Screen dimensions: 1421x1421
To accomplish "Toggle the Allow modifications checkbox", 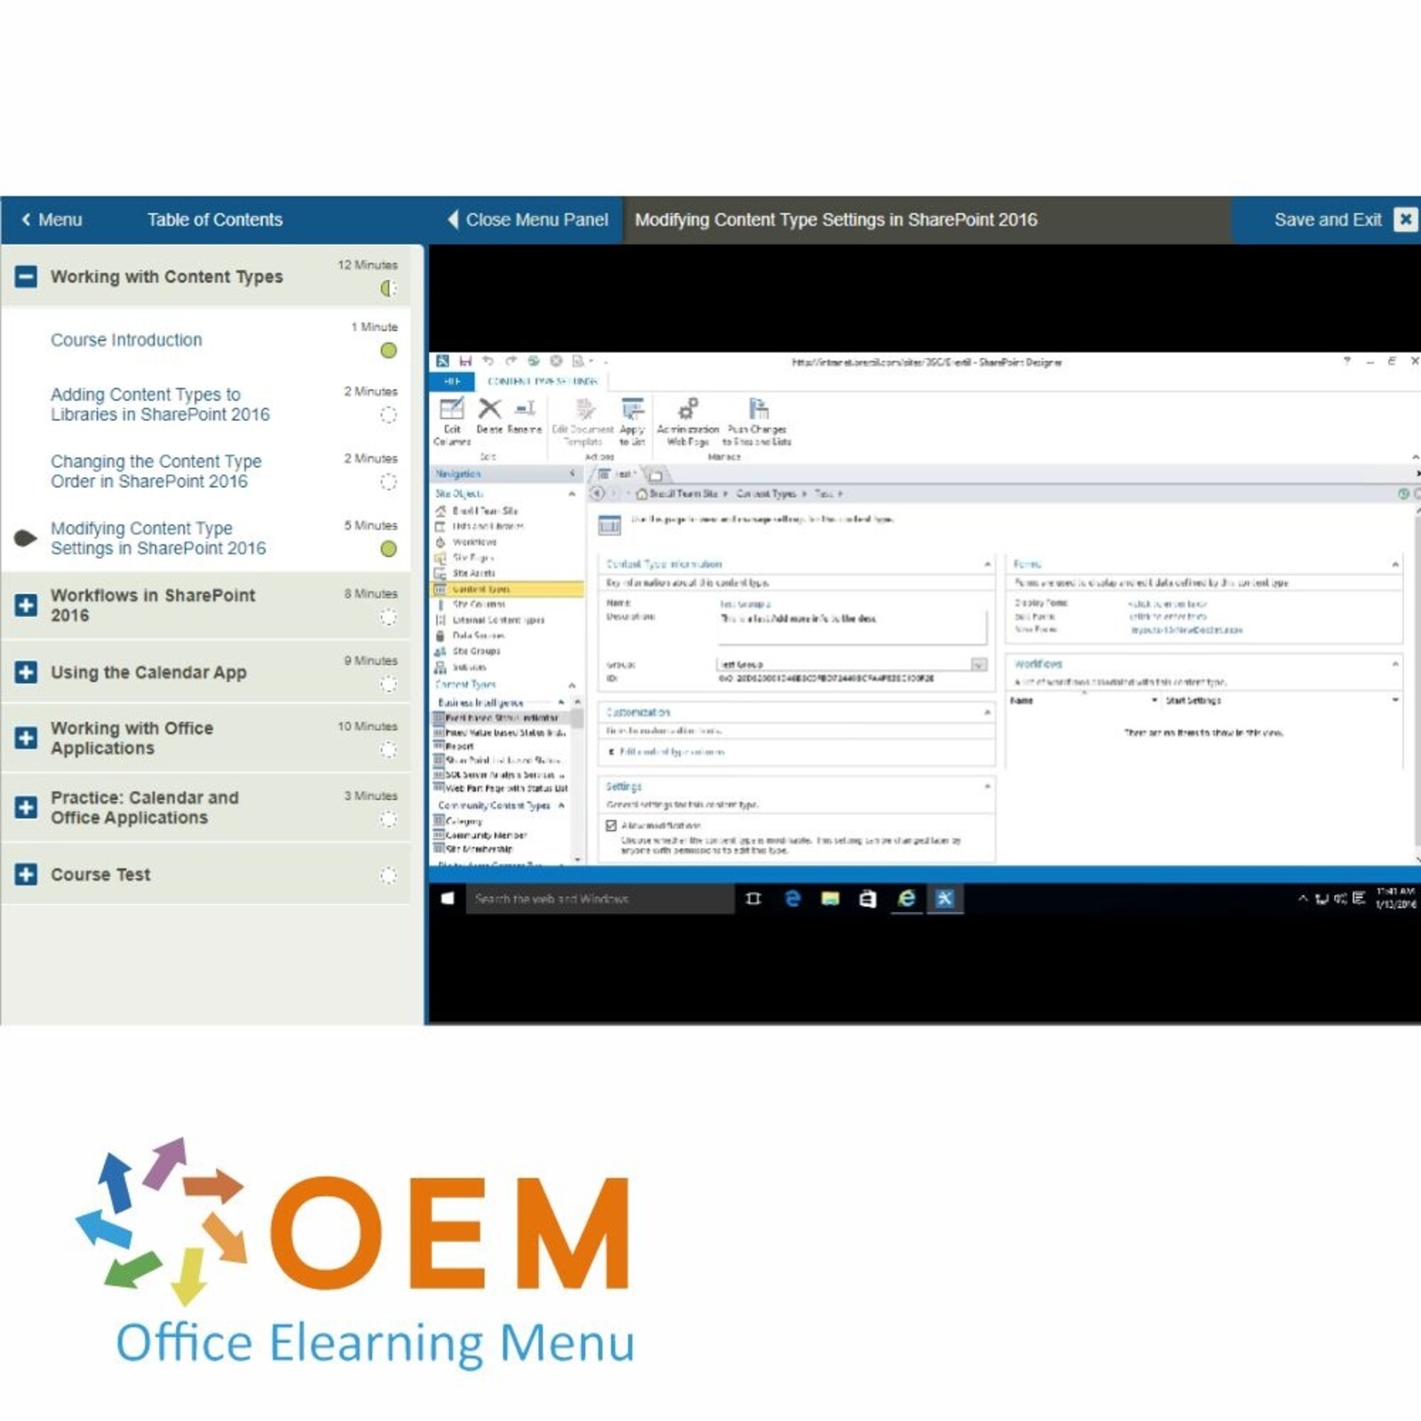I will (611, 825).
